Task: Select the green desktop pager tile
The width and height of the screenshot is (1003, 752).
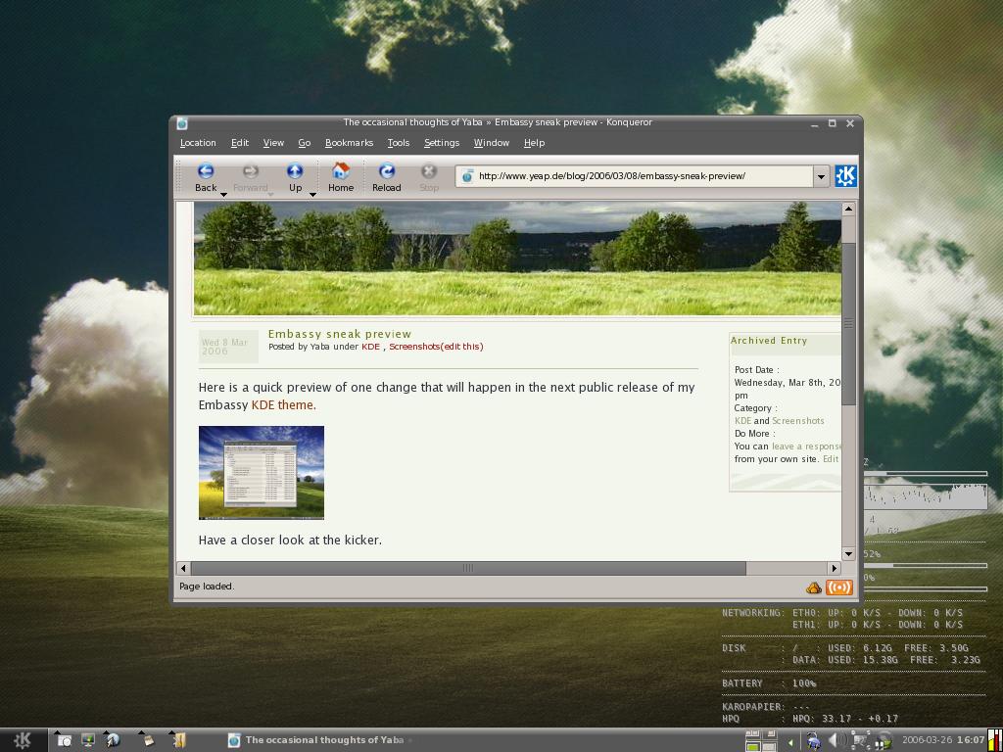Action: [x=753, y=746]
